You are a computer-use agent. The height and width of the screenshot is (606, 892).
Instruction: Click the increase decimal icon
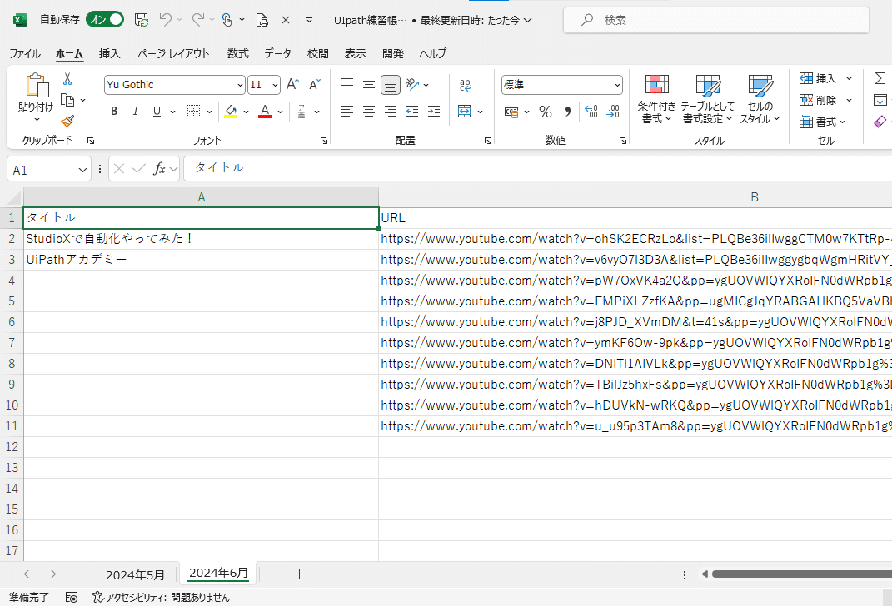[x=591, y=112]
